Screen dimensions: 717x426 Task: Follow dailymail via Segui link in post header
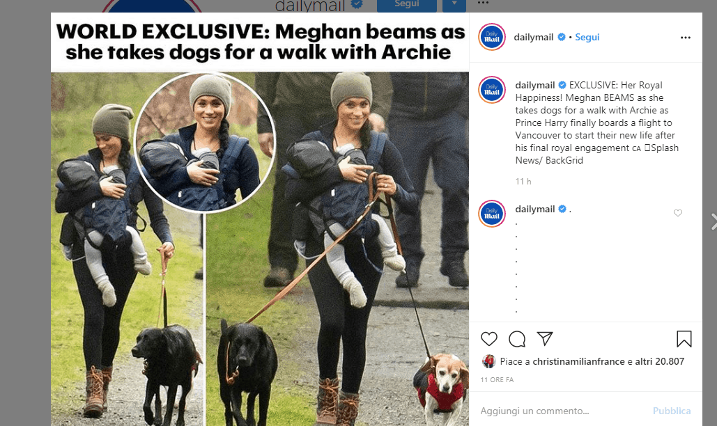coord(587,37)
